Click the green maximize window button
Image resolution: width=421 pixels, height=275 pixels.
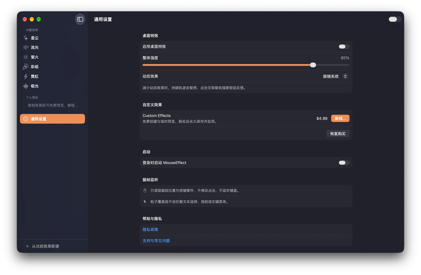point(39,19)
